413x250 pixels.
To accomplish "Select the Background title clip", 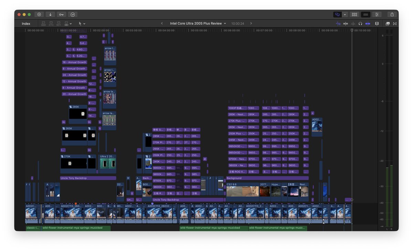I will (267, 178).
